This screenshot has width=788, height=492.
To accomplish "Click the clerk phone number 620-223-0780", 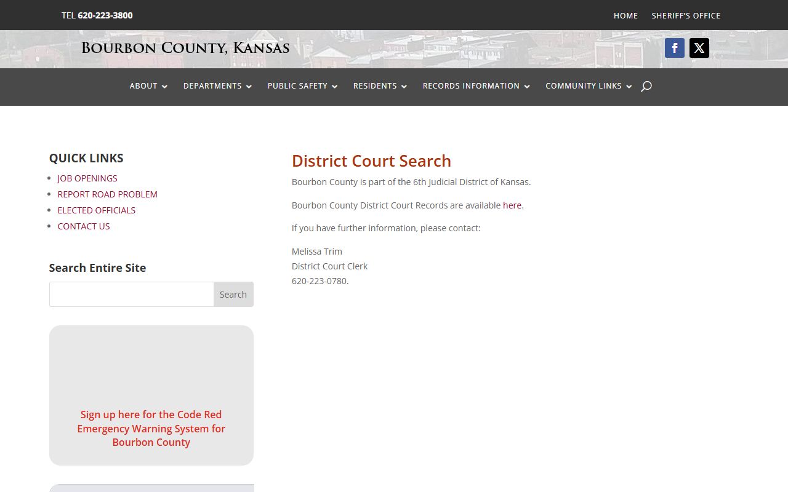I will point(320,281).
